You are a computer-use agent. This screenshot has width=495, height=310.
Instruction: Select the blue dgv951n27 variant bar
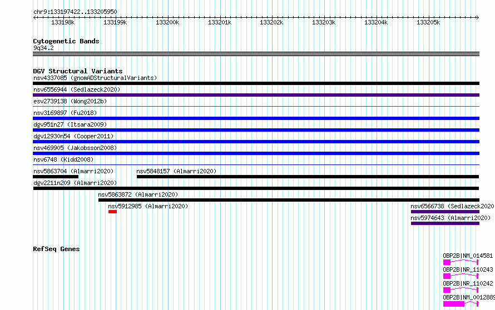click(x=256, y=130)
